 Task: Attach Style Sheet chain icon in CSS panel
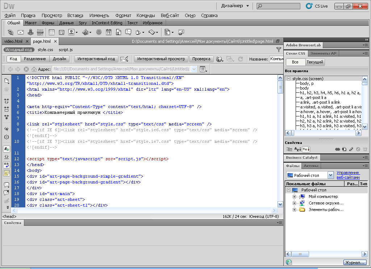(x=337, y=149)
